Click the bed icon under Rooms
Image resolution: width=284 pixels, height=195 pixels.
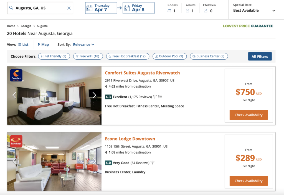tap(169, 10)
